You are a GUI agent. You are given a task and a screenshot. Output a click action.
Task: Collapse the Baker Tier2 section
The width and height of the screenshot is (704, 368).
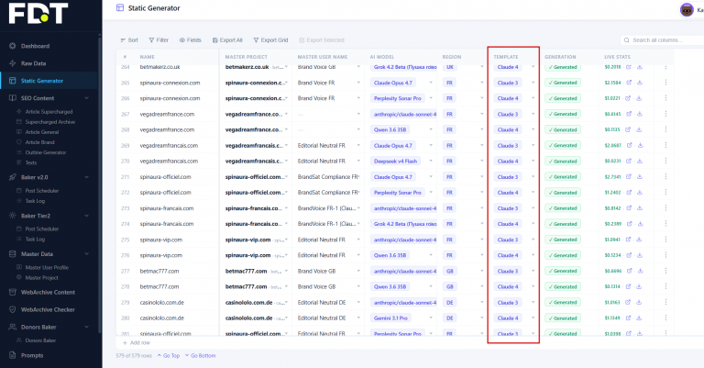pyautogui.click(x=87, y=216)
